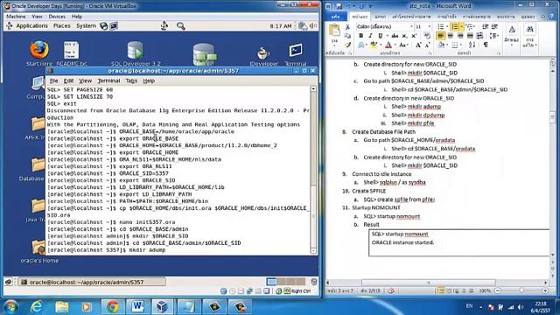Viewport: 560px width, 315px height.
Task: Open terminal Help menu
Action: click(149, 80)
